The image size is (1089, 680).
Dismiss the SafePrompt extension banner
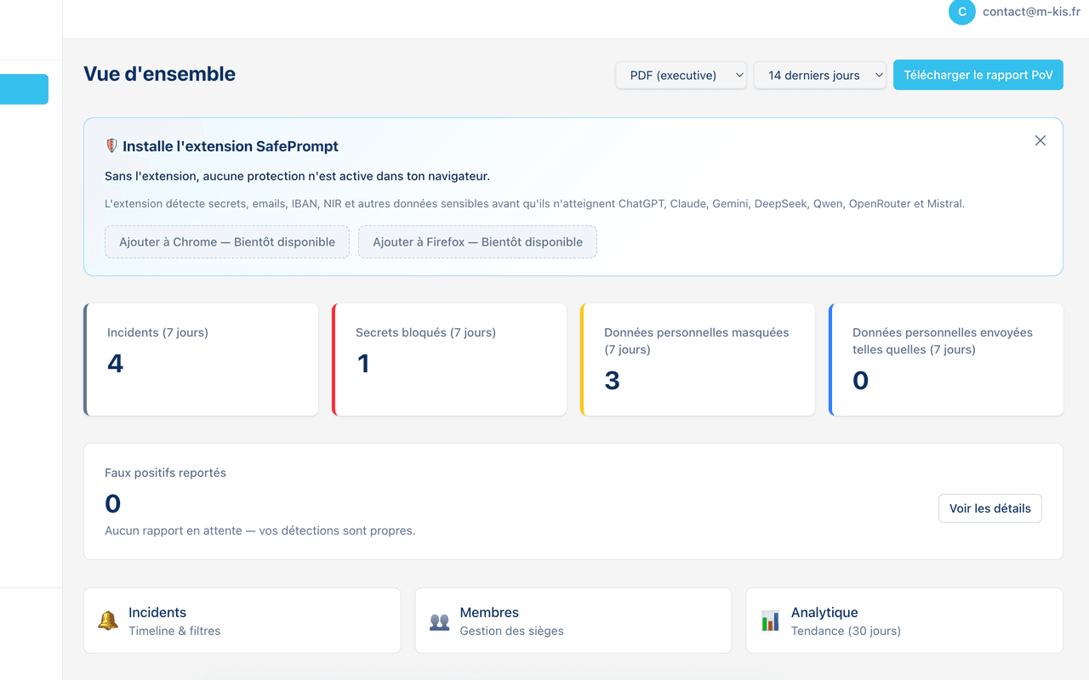[x=1041, y=140]
